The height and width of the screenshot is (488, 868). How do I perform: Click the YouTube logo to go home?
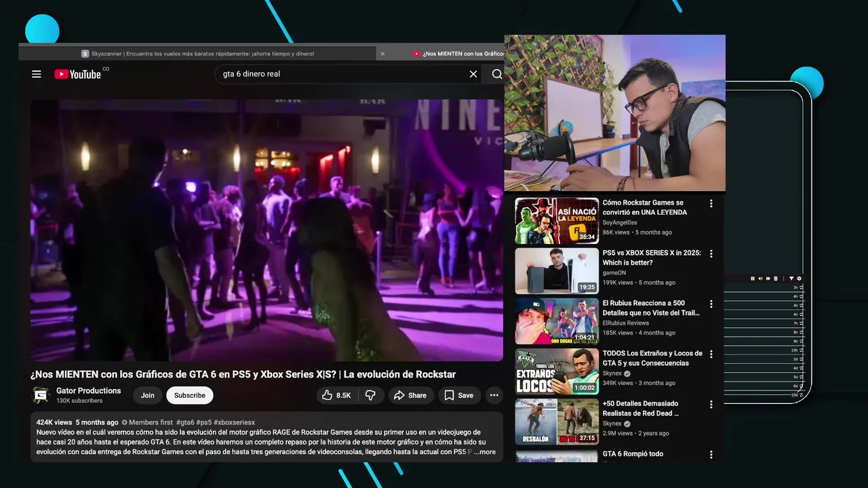tap(78, 74)
